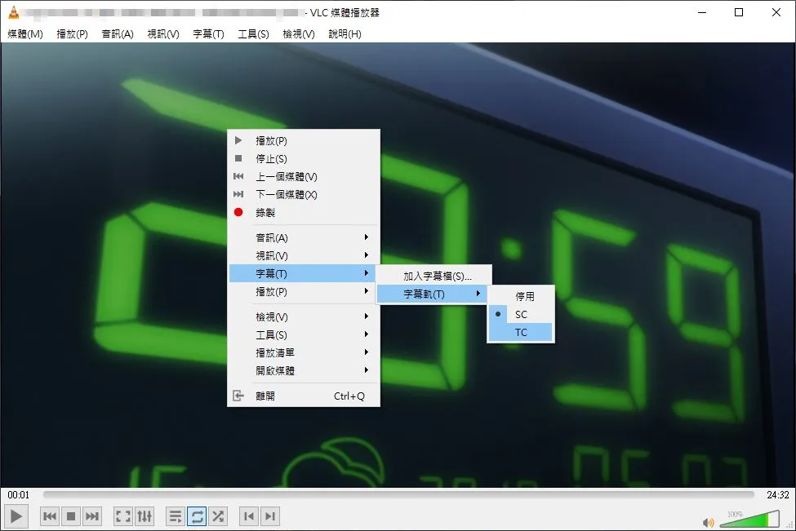This screenshot has width=796, height=531.
Task: Expand the 音訊(A) submenu in context menu
Action: click(x=304, y=237)
